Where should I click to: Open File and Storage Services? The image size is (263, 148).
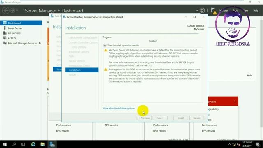coord(23,43)
